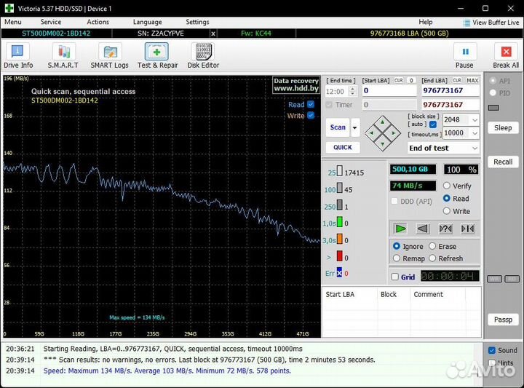Select the Verify radio button
Image resolution: width=524 pixels, height=388 pixels.
pos(447,186)
